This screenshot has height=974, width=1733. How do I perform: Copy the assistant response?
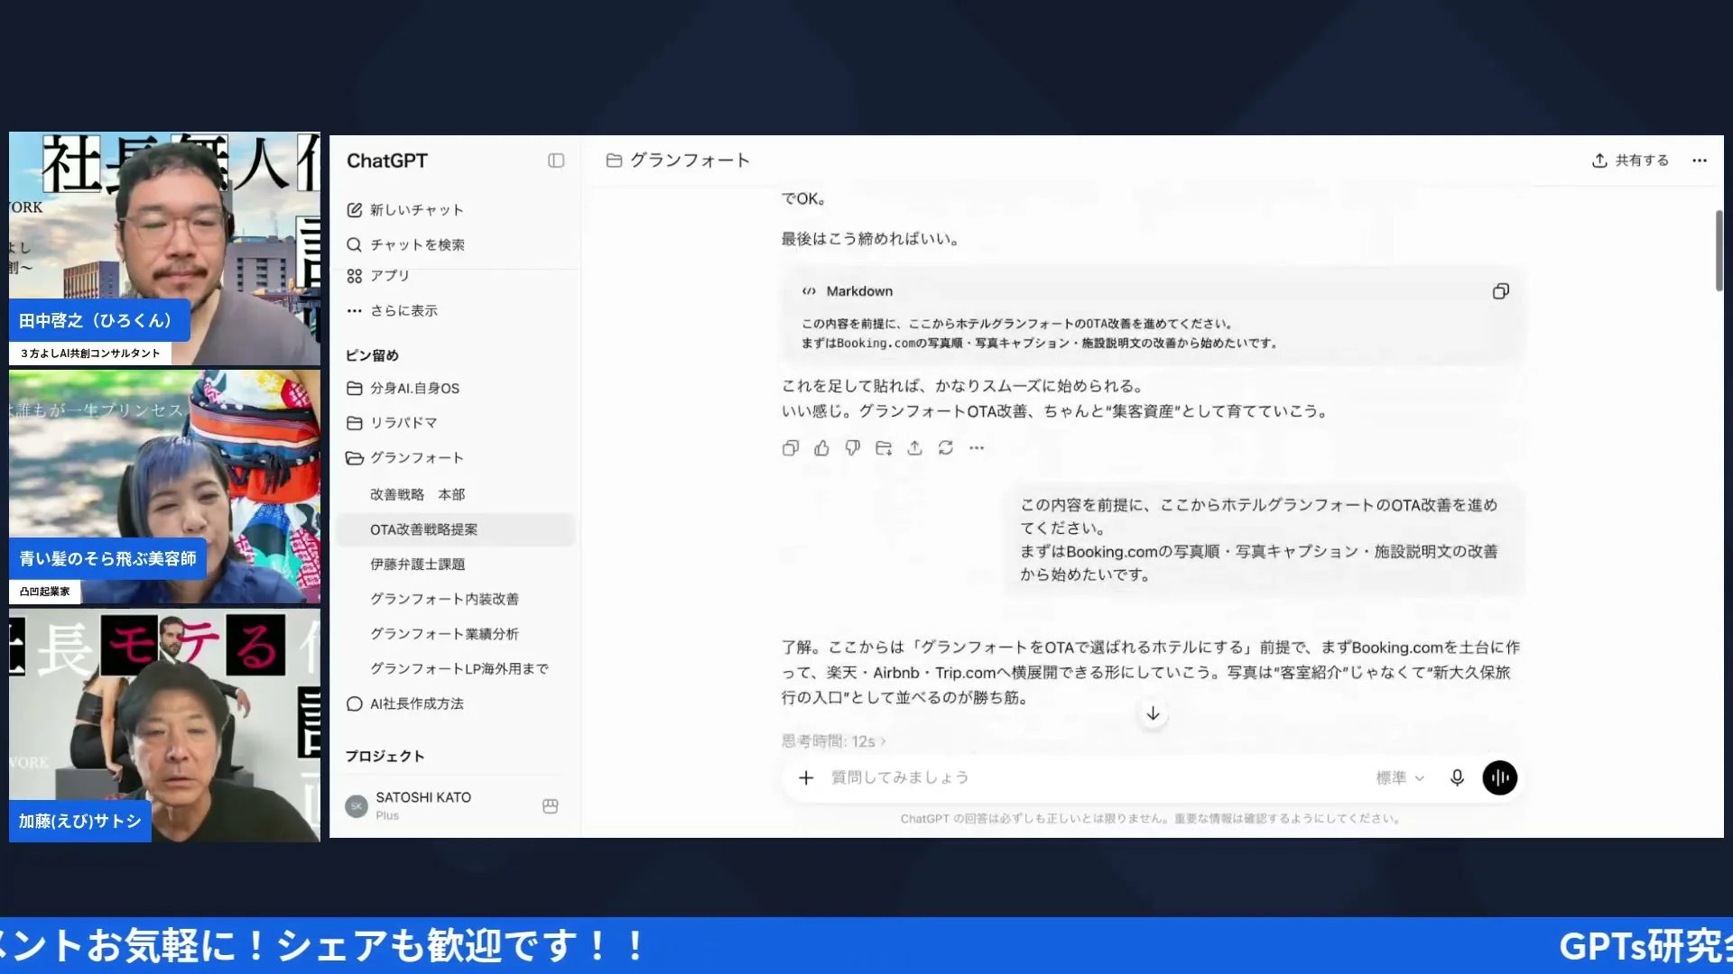pyautogui.click(x=791, y=448)
